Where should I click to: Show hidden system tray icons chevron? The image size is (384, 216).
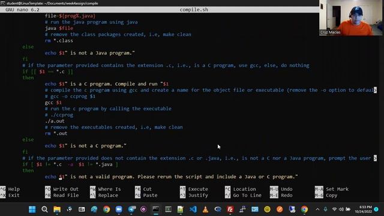pyautogui.click(x=317, y=209)
